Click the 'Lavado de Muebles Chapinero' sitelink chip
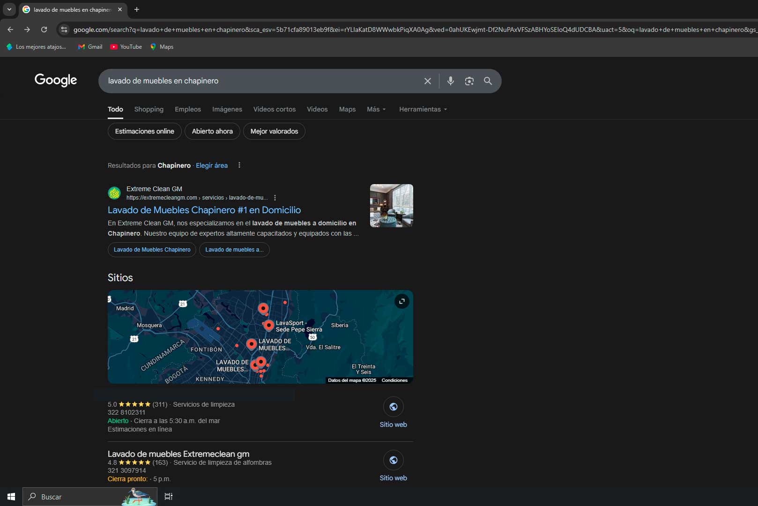Image resolution: width=758 pixels, height=506 pixels. pos(152,250)
